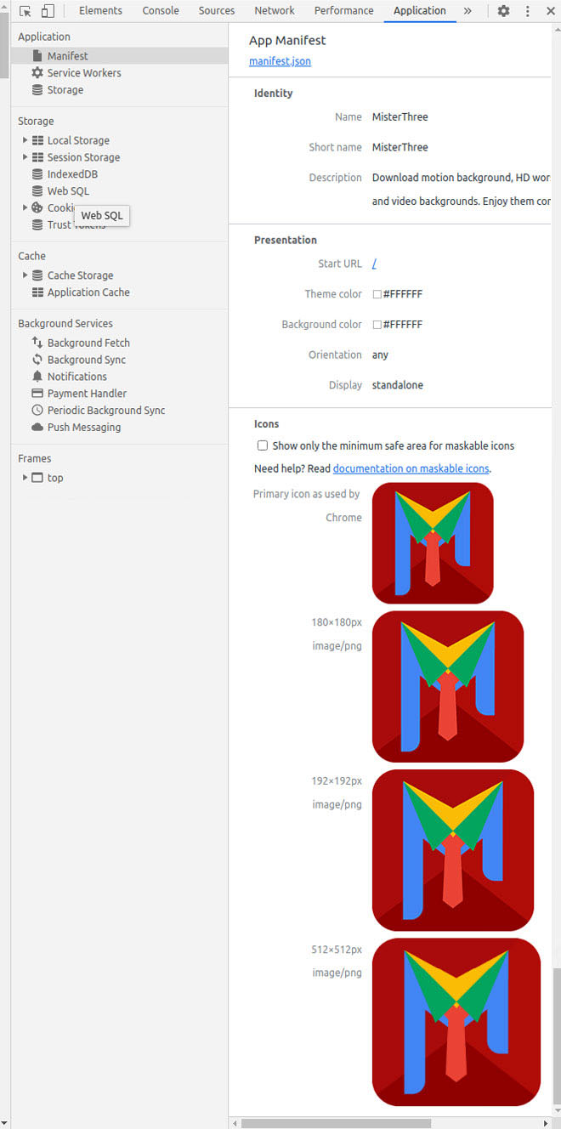
Task: Open documentation on maskable icons link
Action: click(411, 468)
